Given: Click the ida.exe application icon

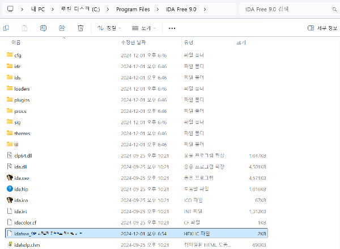Looking at the screenshot, I should click(x=10, y=178).
